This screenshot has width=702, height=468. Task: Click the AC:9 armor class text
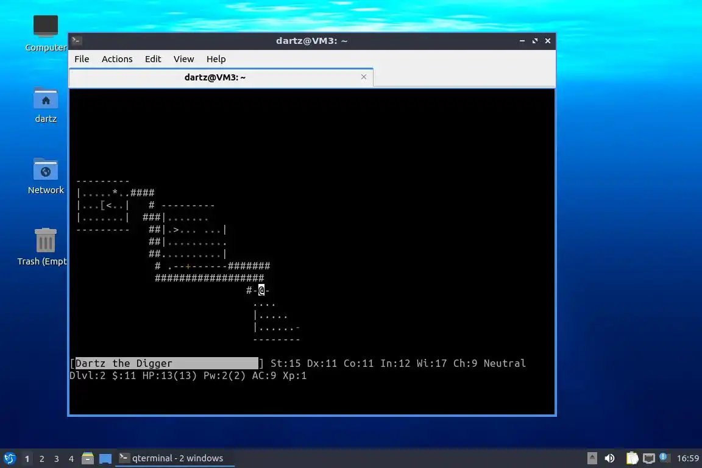tap(264, 375)
